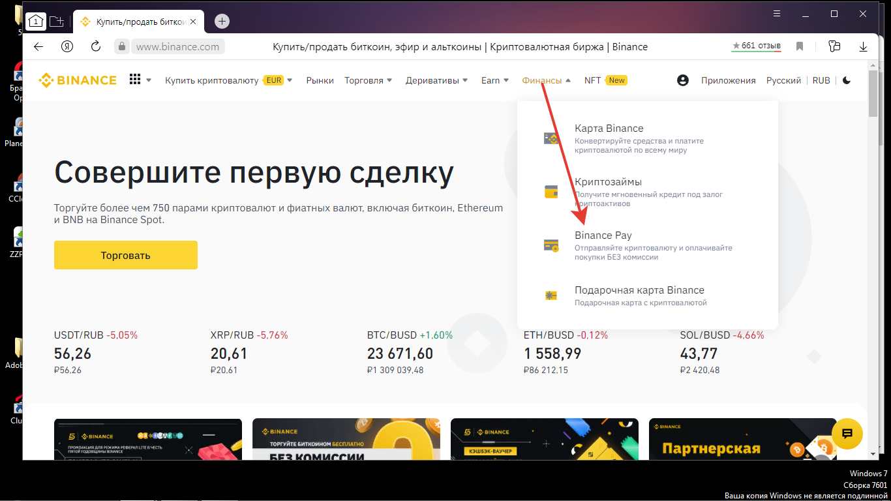Open the user profile icon
Image resolution: width=891 pixels, height=501 pixels.
683,80
